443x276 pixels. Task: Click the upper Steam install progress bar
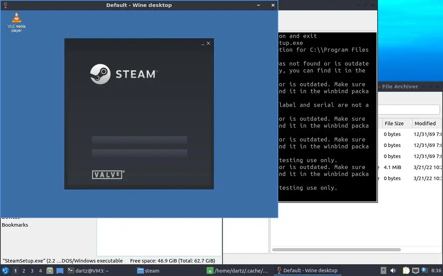coord(139,140)
